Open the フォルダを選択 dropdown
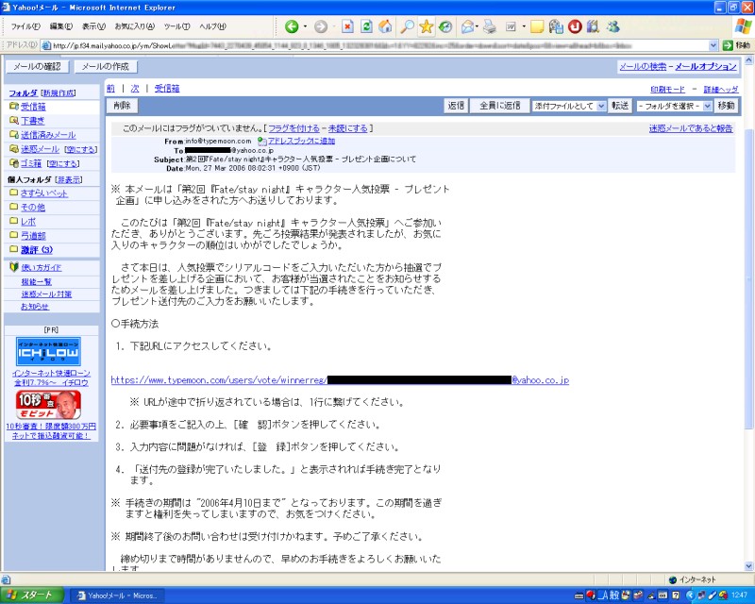Image resolution: width=755 pixels, height=604 pixels. 707,106
